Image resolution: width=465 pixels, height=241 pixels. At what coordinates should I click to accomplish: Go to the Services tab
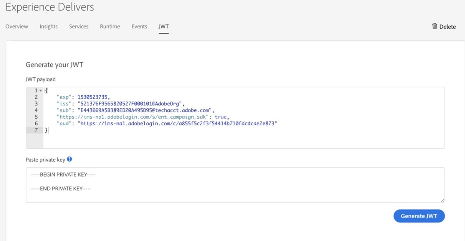pos(78,26)
